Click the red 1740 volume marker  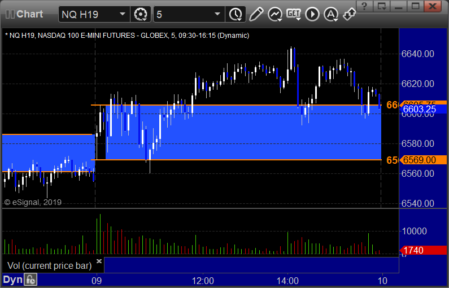(423, 251)
